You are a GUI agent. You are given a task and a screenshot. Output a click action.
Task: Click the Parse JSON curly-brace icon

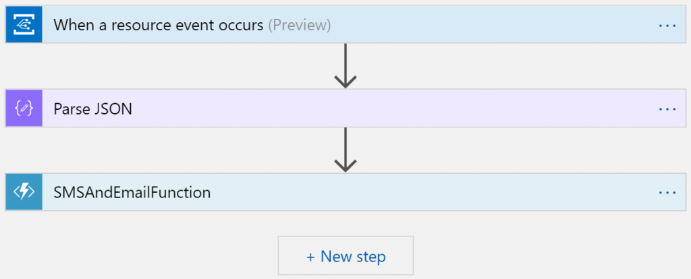point(24,108)
